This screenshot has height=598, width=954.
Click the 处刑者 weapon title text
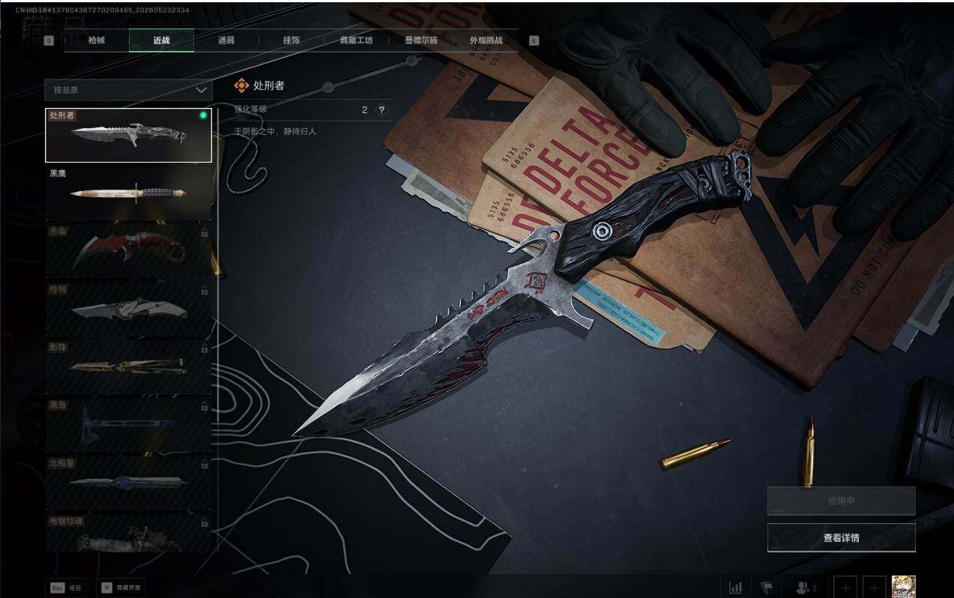pos(269,85)
